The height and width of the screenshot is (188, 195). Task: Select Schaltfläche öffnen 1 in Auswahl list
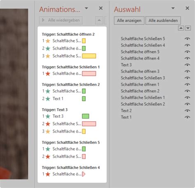(140, 84)
